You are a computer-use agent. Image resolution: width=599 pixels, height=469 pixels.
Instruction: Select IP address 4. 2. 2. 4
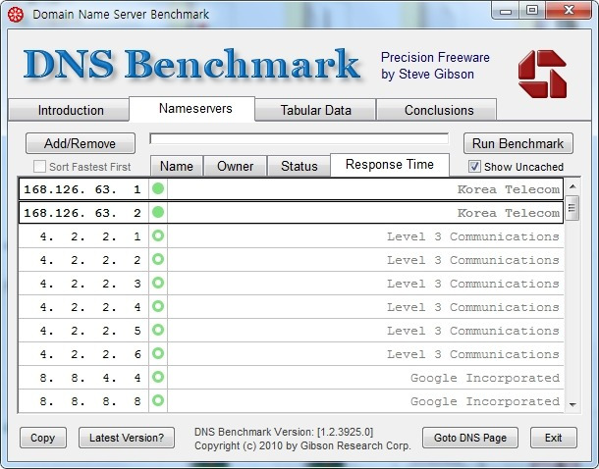(90, 307)
